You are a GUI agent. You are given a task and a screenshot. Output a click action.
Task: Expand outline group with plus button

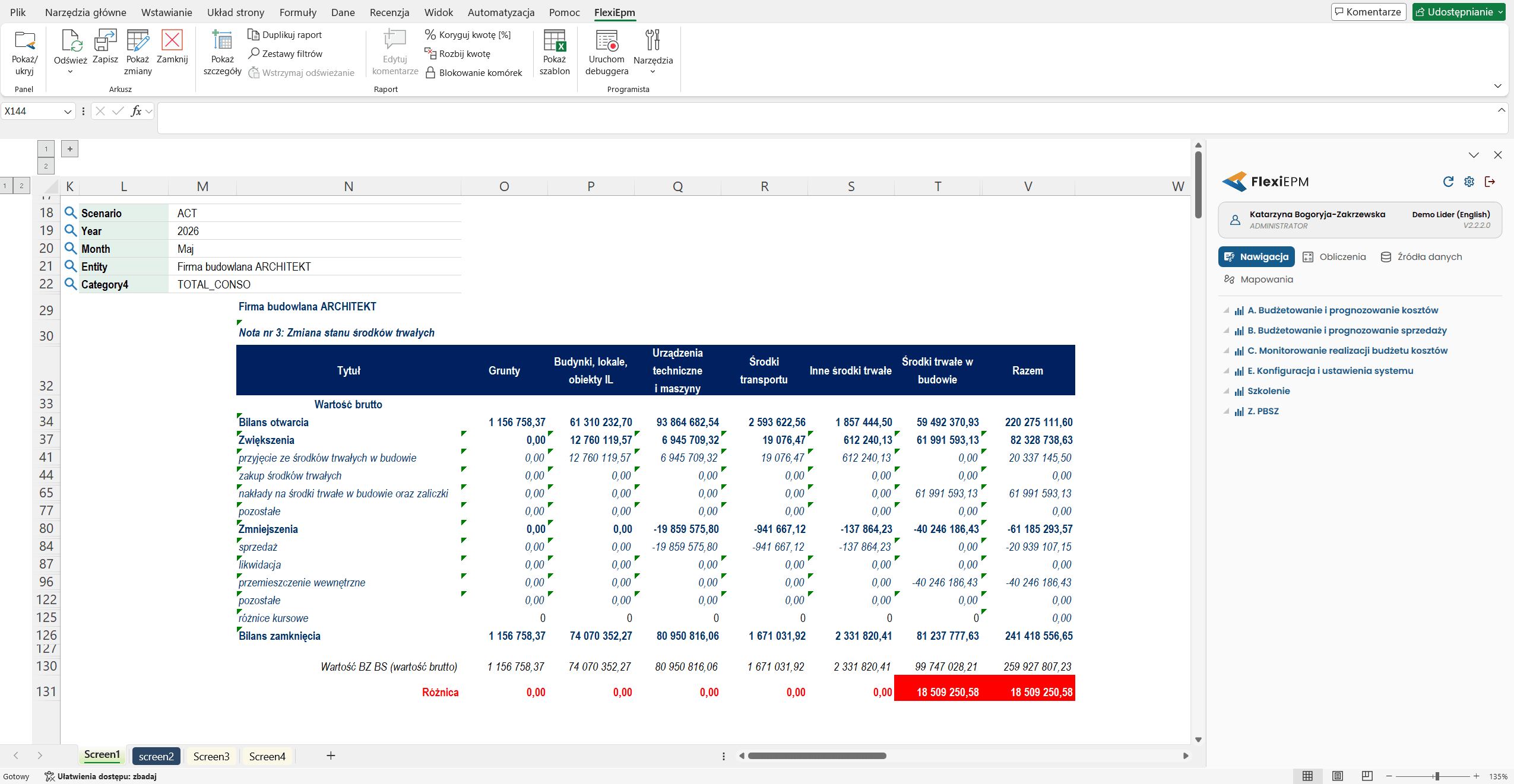(x=70, y=149)
